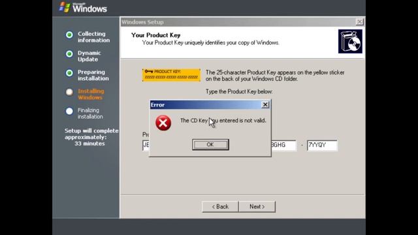Click the Installing Windows step bullet
Image resolution: width=418 pixels, height=235 pixels.
click(69, 92)
